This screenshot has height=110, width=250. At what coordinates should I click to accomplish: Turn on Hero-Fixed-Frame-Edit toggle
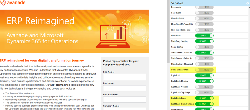coord(204,30)
